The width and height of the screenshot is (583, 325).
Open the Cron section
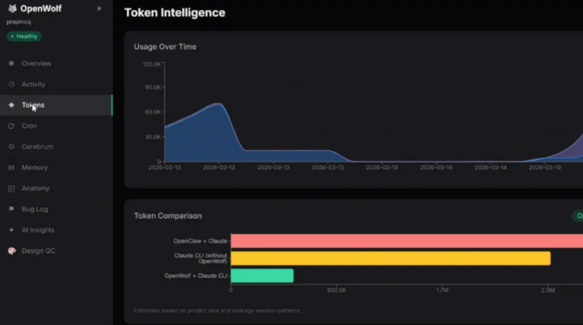pyautogui.click(x=56, y=126)
